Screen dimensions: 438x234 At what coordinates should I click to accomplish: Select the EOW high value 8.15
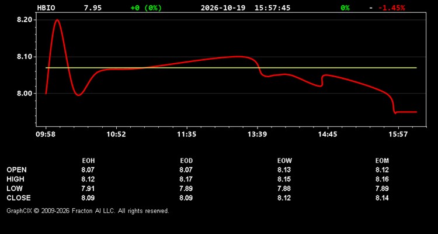284,179
